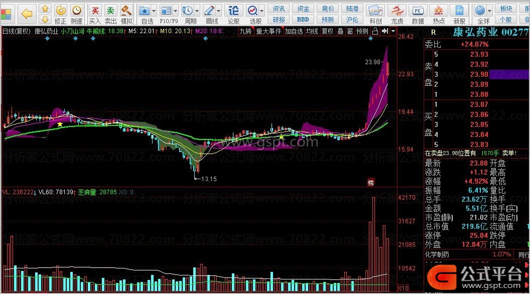Screen dimensions: 530x294
Task: Click the yellow up arrow button
Action: point(45,9)
